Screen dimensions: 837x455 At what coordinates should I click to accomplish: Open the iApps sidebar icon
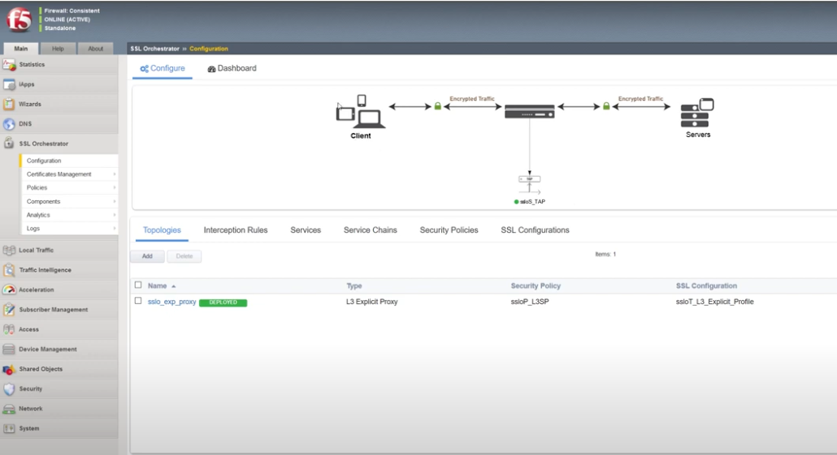(9, 84)
